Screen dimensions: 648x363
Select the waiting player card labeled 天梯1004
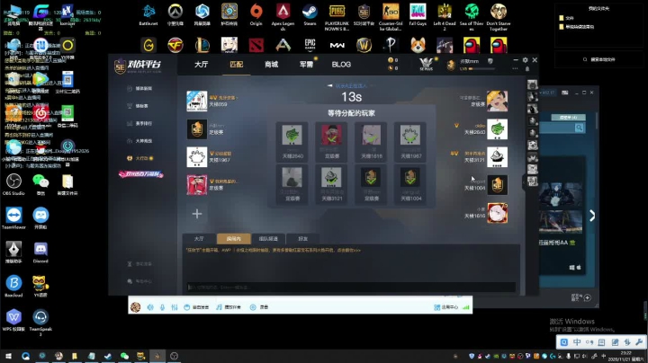tap(410, 184)
